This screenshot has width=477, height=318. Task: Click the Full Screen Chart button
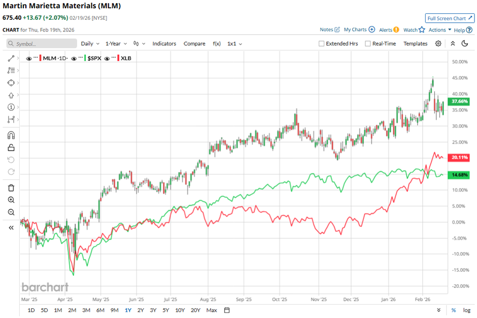[450, 18]
